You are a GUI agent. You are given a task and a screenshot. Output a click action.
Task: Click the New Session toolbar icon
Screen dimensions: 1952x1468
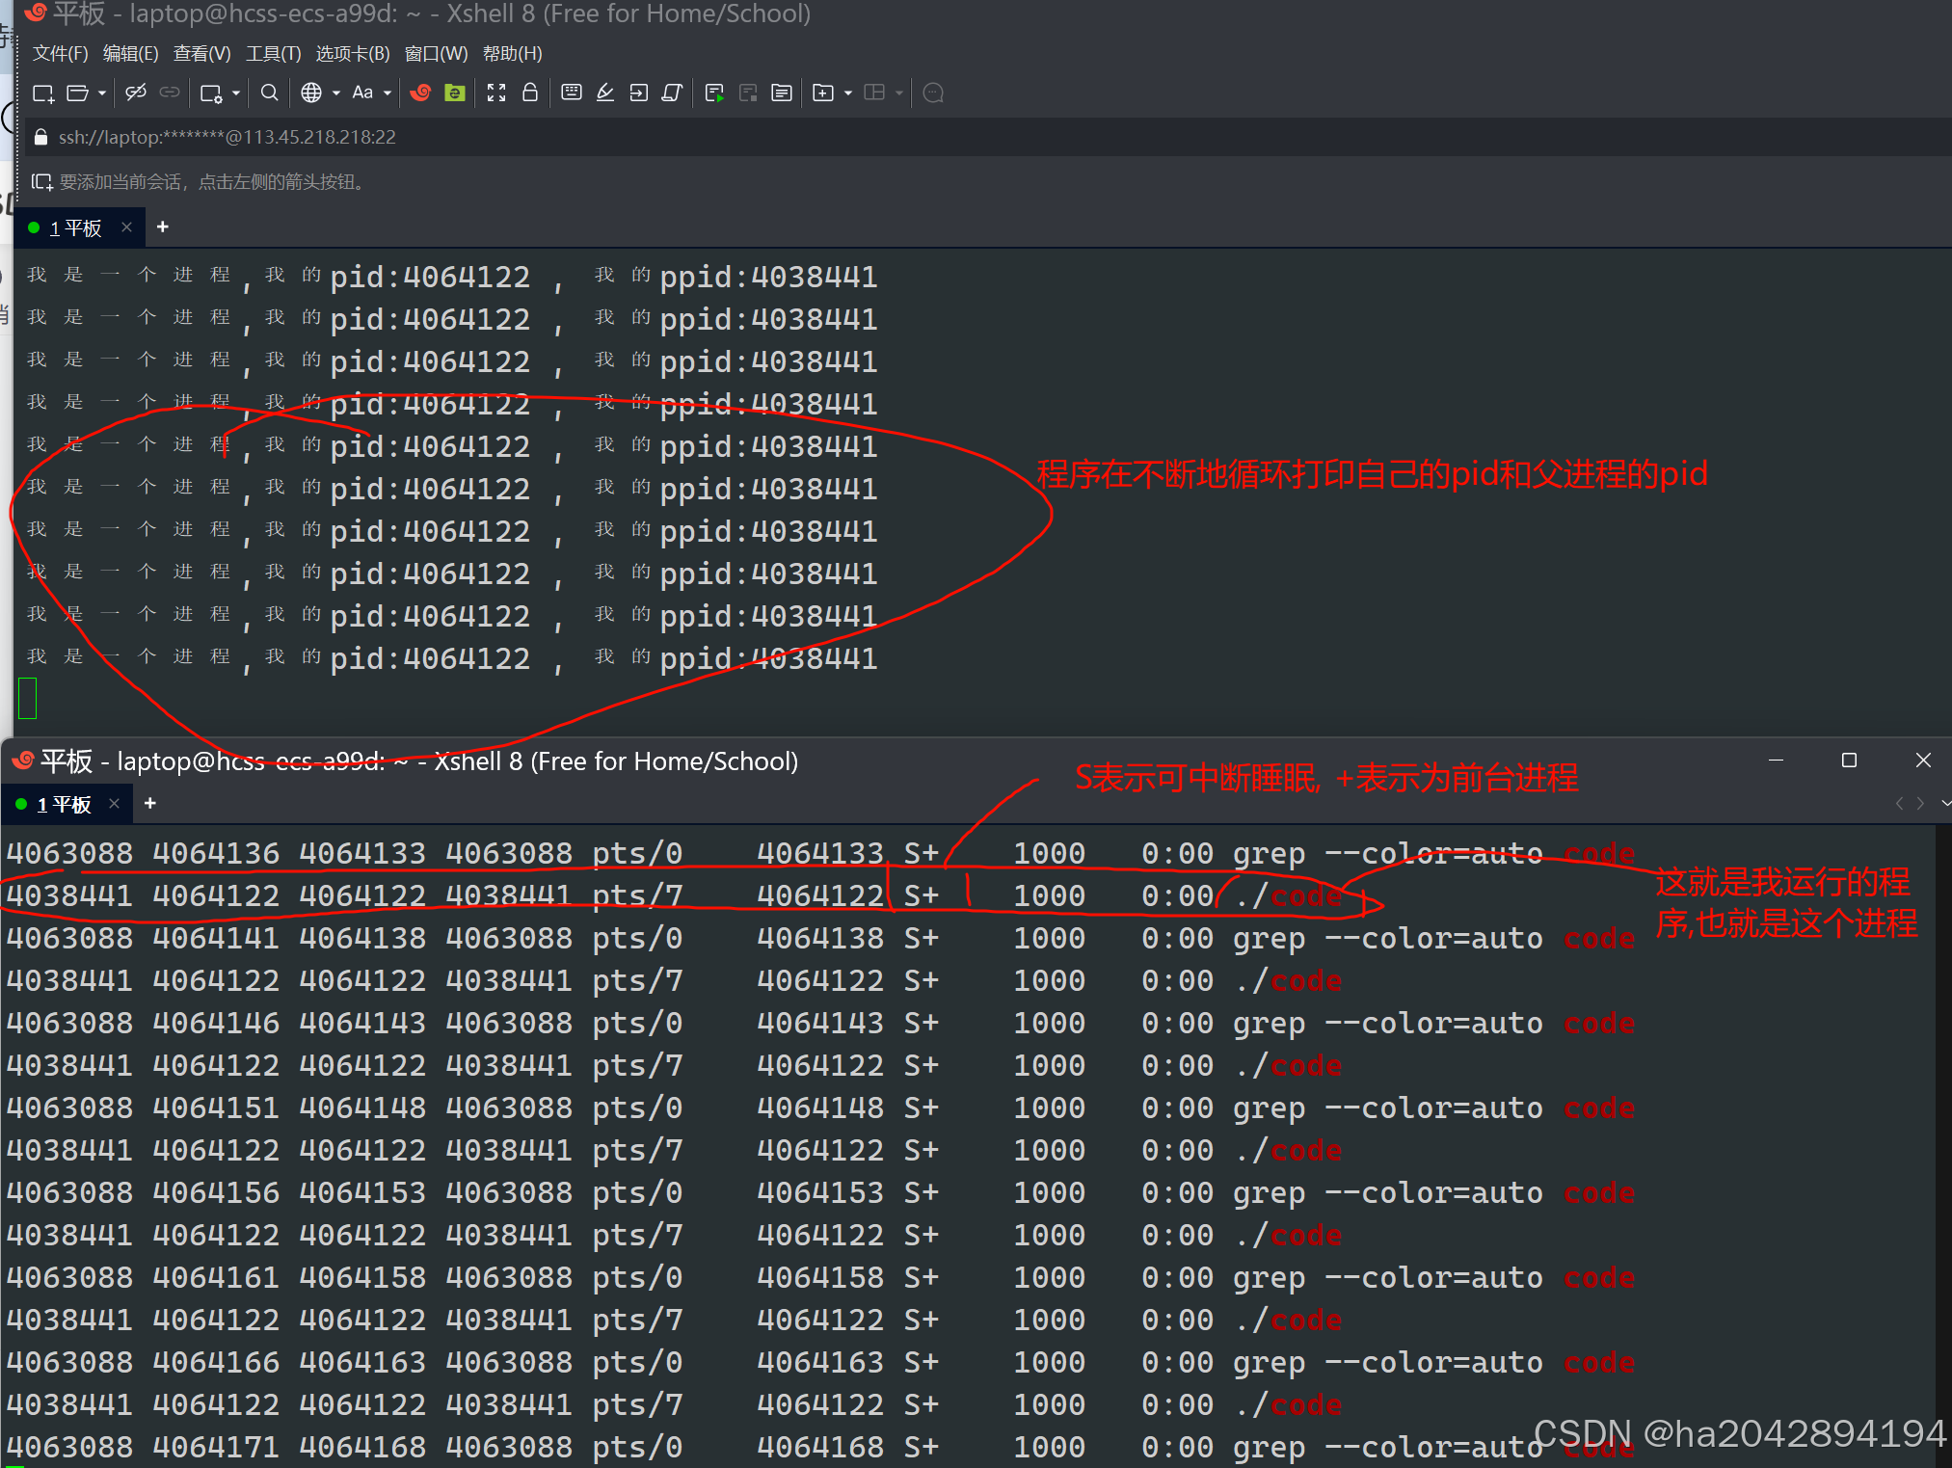coord(43,93)
